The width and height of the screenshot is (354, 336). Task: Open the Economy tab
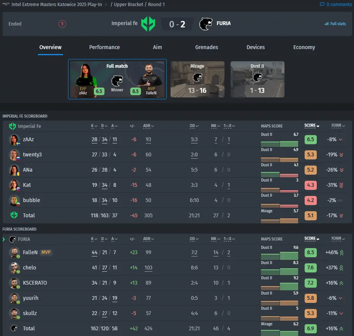tap(304, 47)
